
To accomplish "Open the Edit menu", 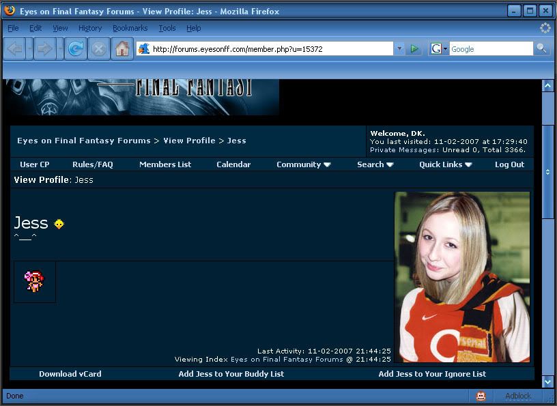I will point(35,28).
